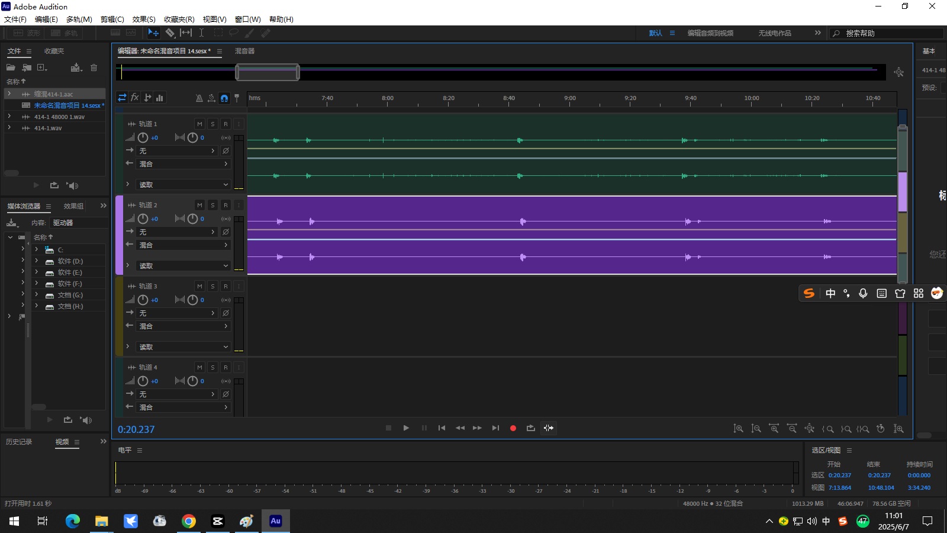
Task: Move playhead to previous marker
Action: click(x=442, y=428)
